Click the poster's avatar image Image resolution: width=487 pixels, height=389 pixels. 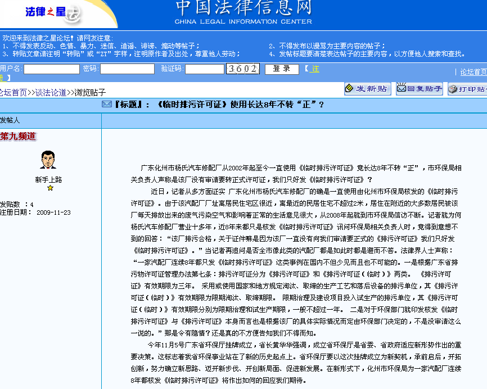(x=48, y=160)
